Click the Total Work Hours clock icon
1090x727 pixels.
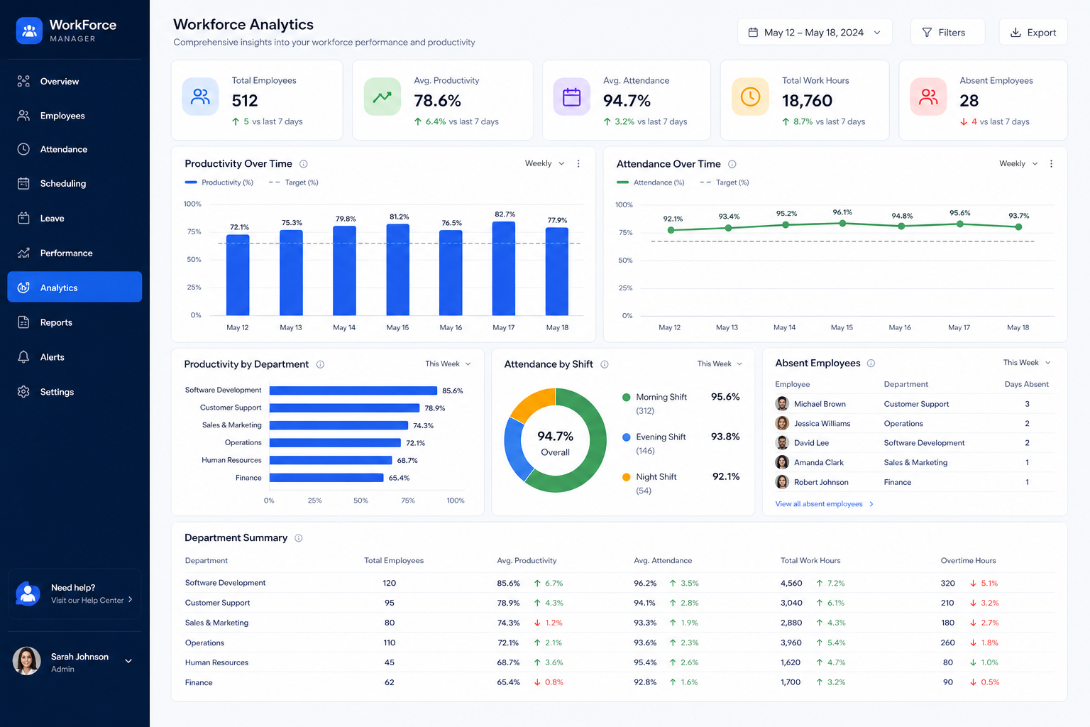(750, 97)
